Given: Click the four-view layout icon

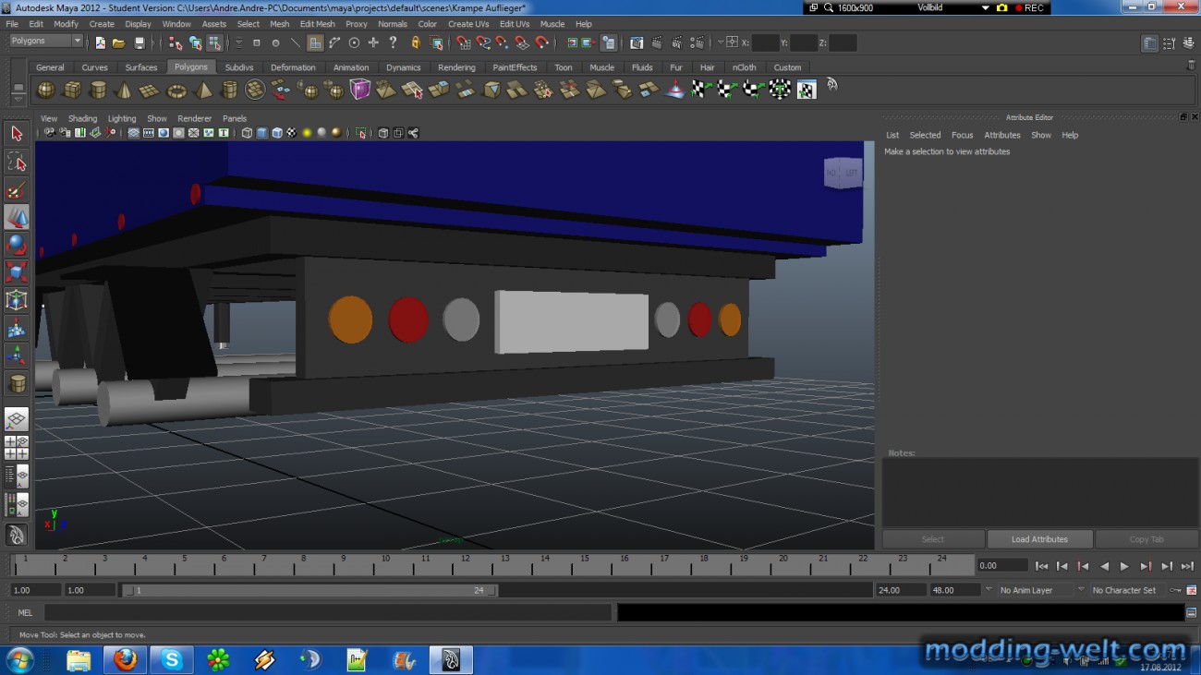Looking at the screenshot, I should click(17, 448).
